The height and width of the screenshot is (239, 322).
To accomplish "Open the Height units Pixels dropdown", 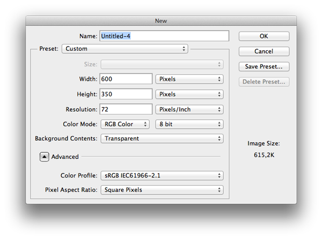I will [189, 94].
